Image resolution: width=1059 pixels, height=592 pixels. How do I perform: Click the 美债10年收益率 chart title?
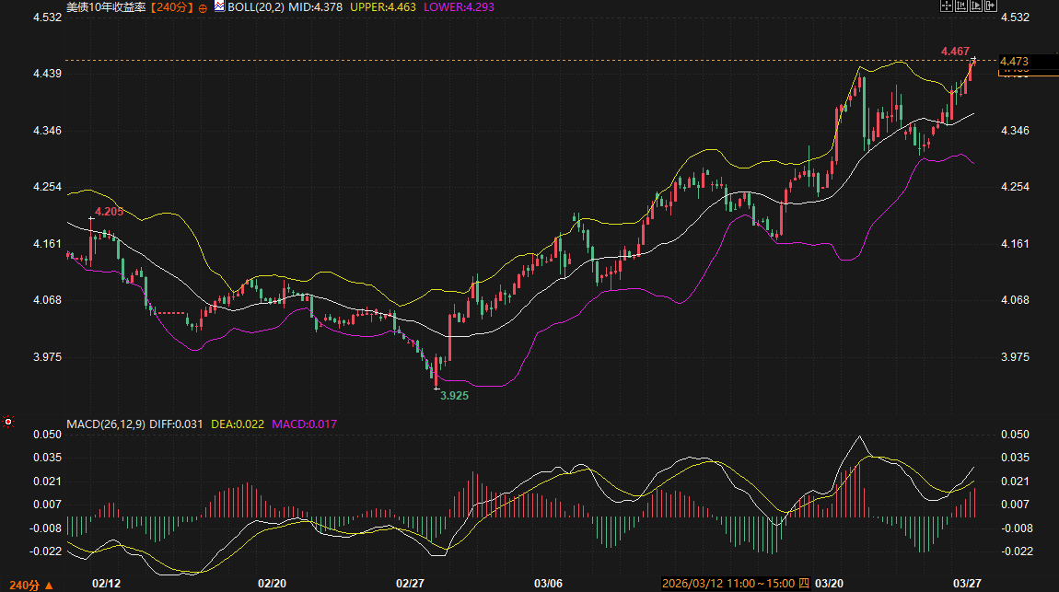106,6
